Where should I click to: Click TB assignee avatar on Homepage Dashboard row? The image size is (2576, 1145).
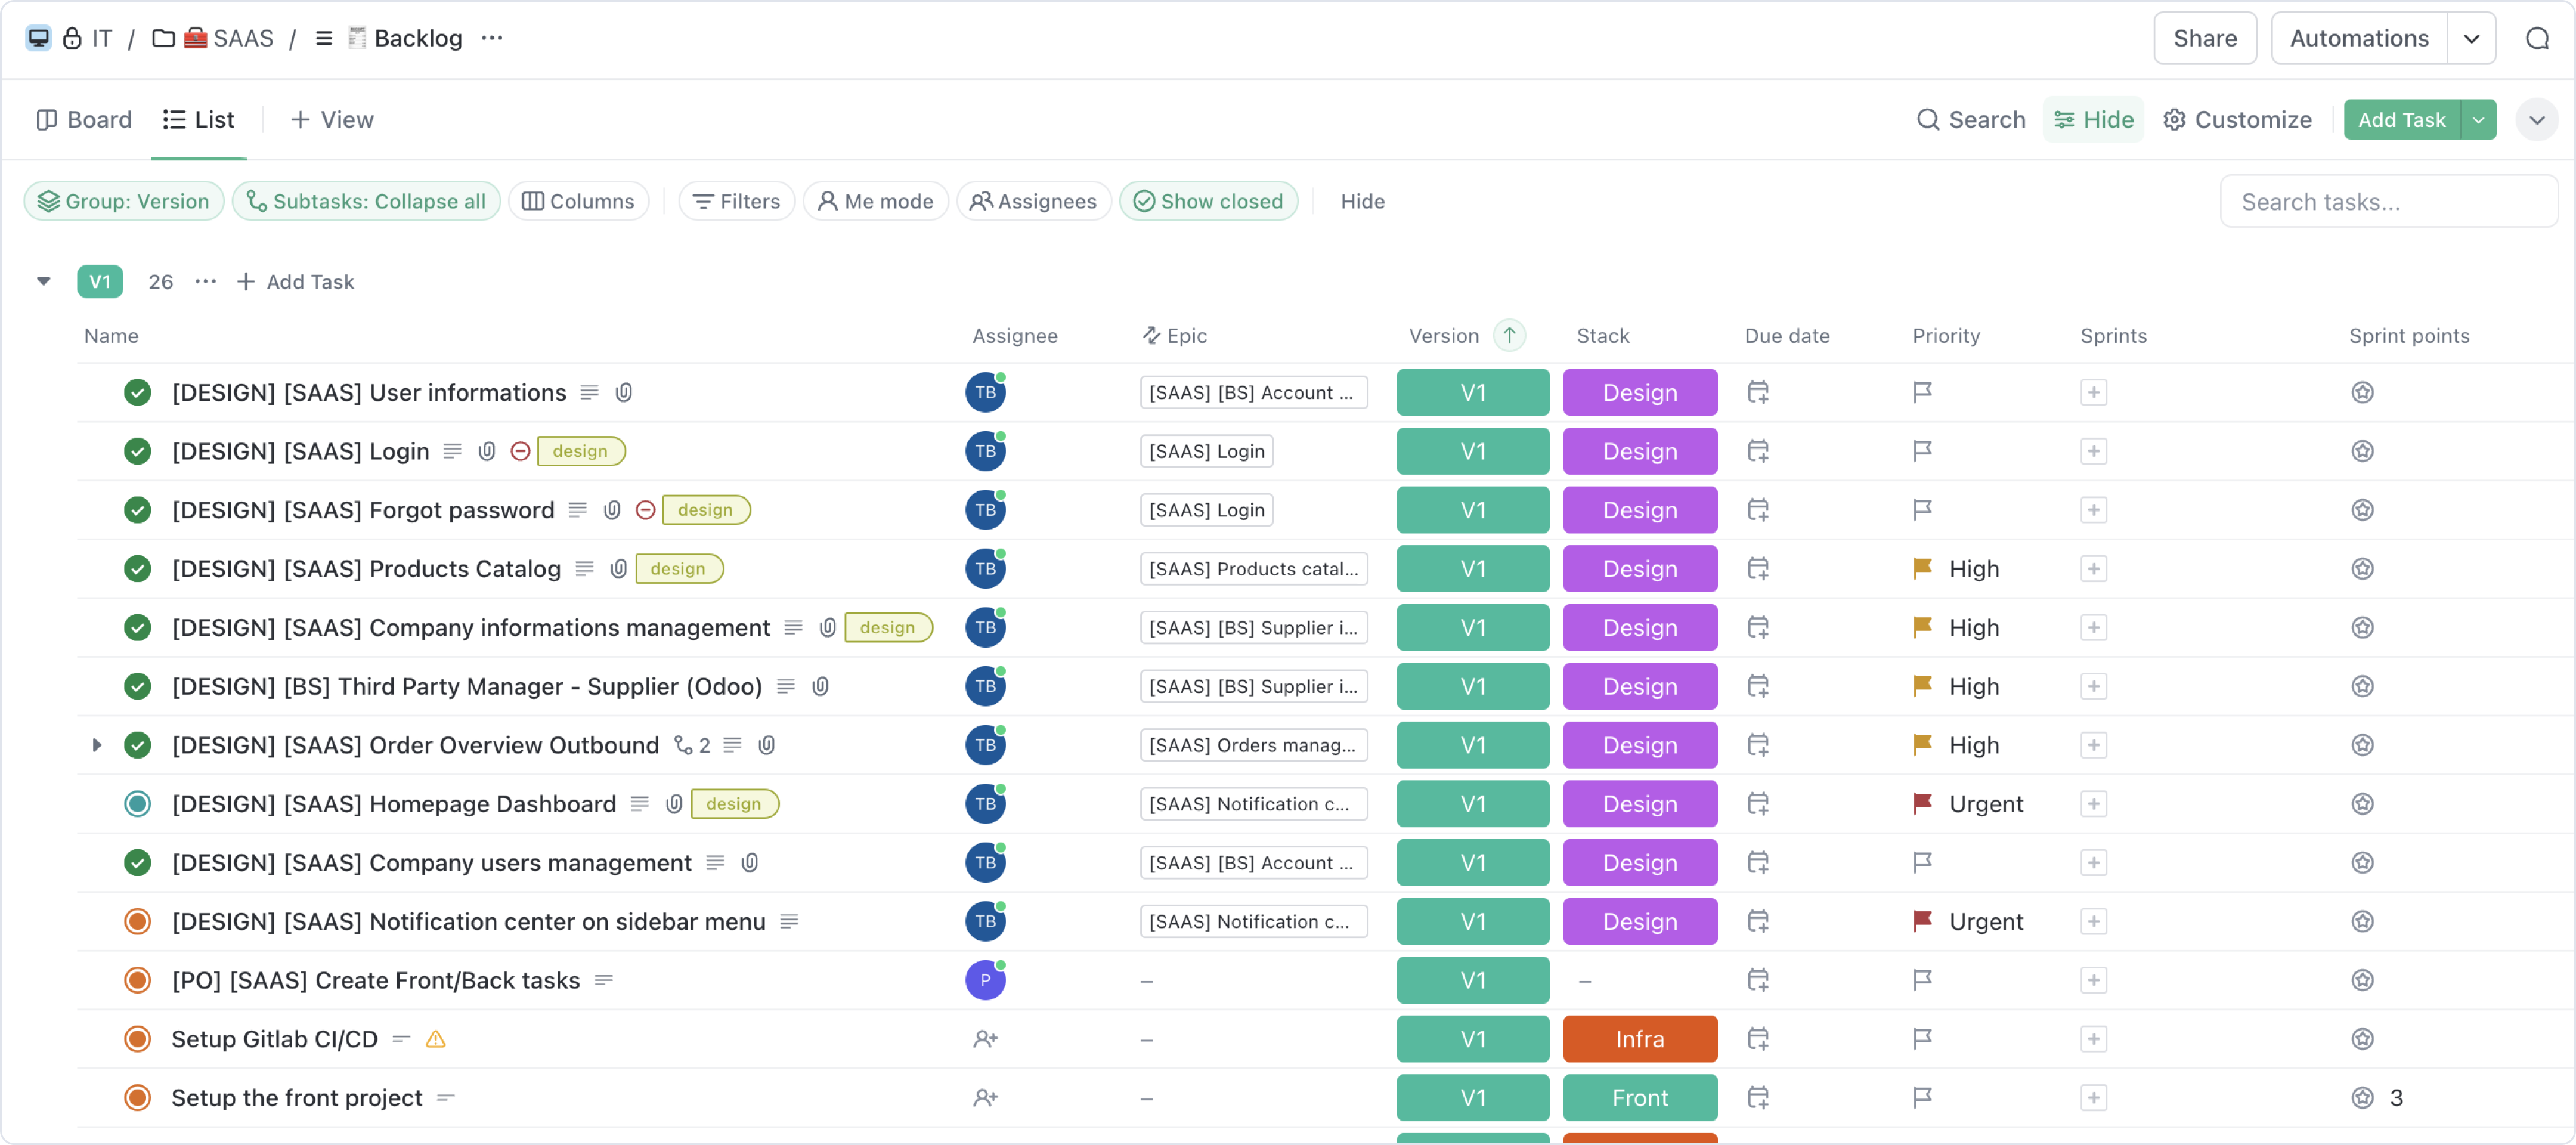pos(985,804)
